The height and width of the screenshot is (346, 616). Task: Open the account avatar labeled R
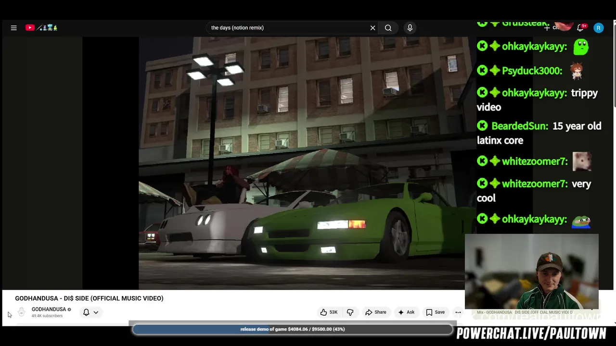click(599, 28)
